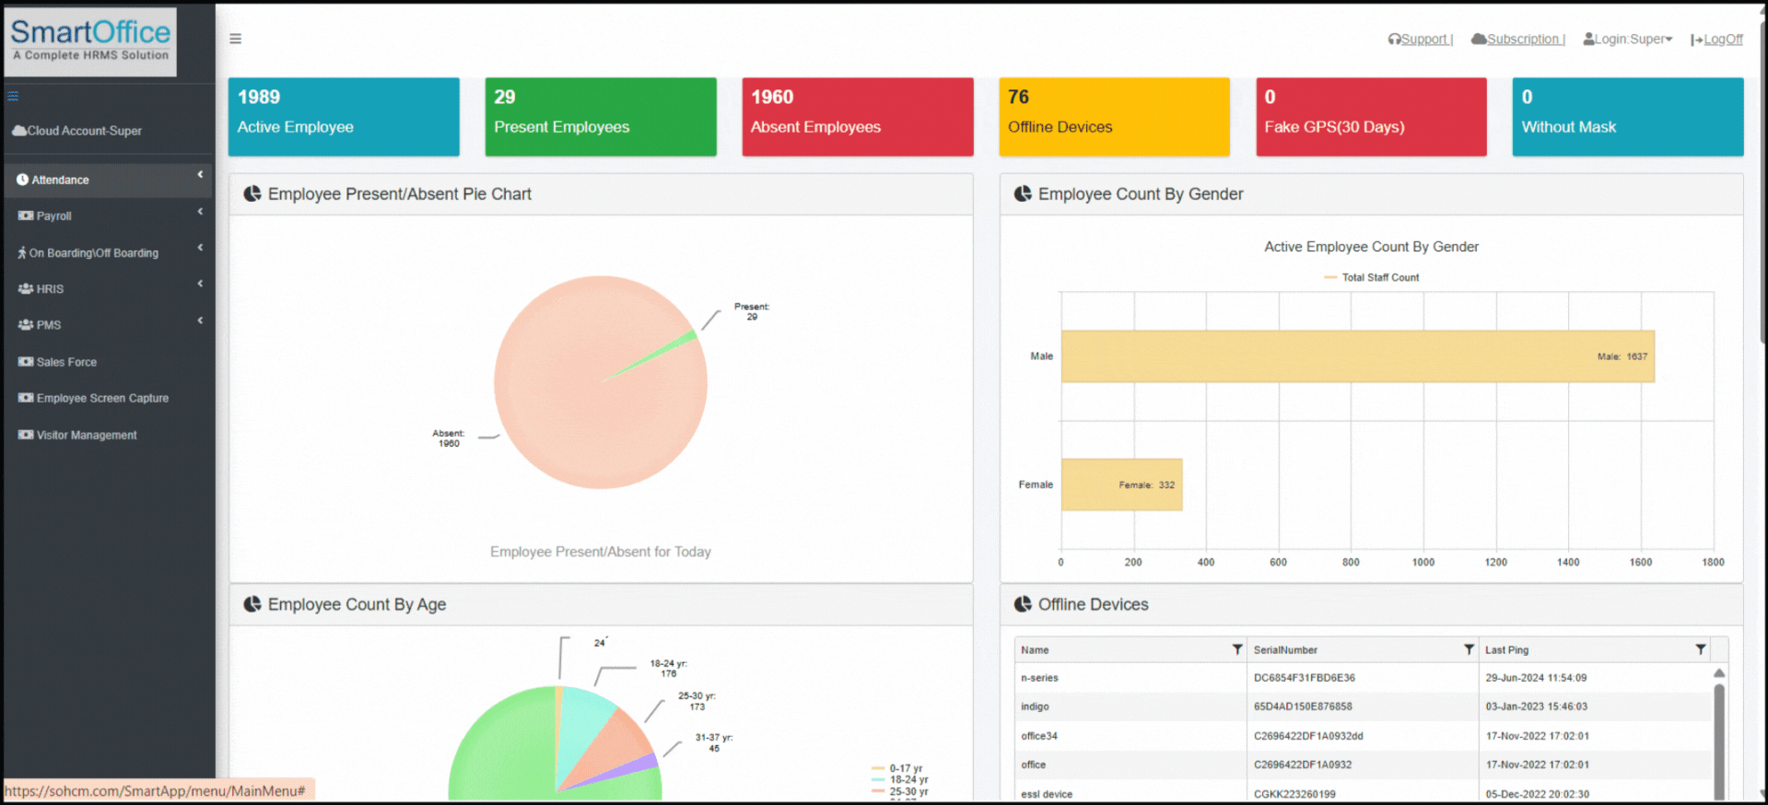The width and height of the screenshot is (1768, 805).
Task: Click the SmartOffice logo
Action: pyautogui.click(x=90, y=41)
